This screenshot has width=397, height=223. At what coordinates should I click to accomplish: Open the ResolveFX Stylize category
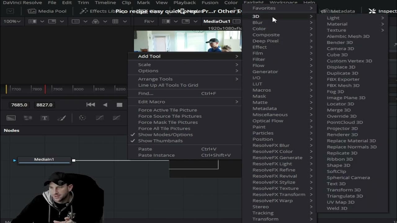279,182
